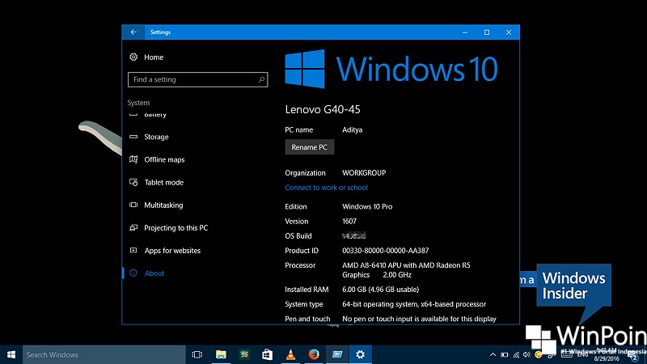The width and height of the screenshot is (647, 364).
Task: Click Product ID 00330-80000-00000-AA387
Action: (x=386, y=251)
